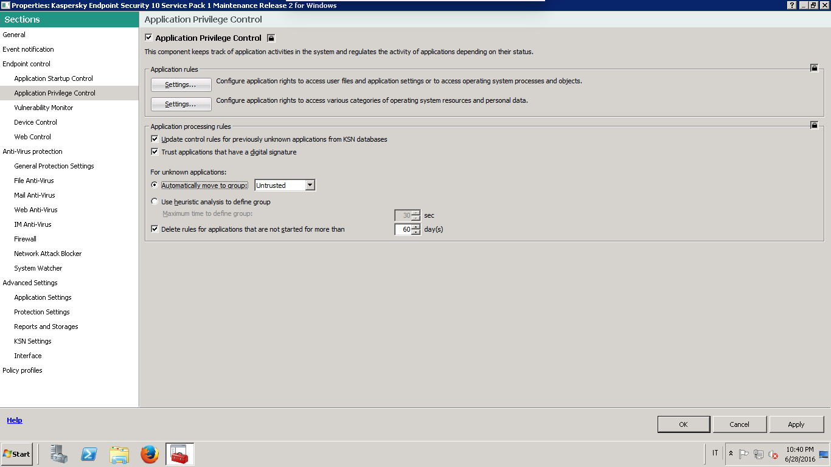Screen dimensions: 831x467
Task: Toggle Update control rules from KSN databases
Action: click(x=155, y=139)
